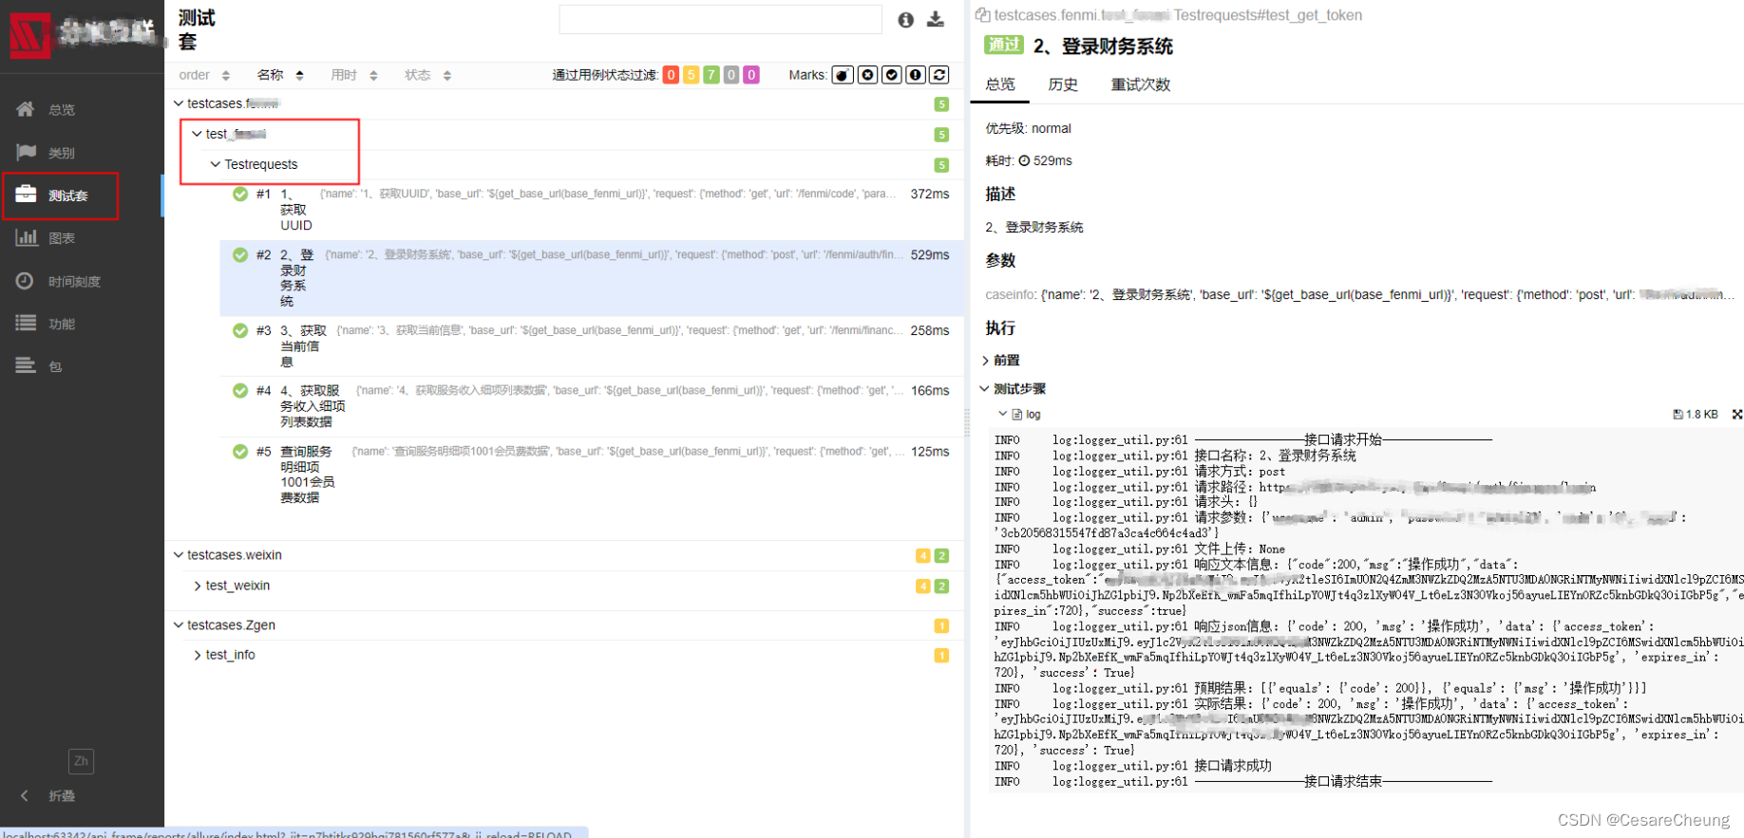Click the Zh language switcher button
The width and height of the screenshot is (1744, 838).
82,761
